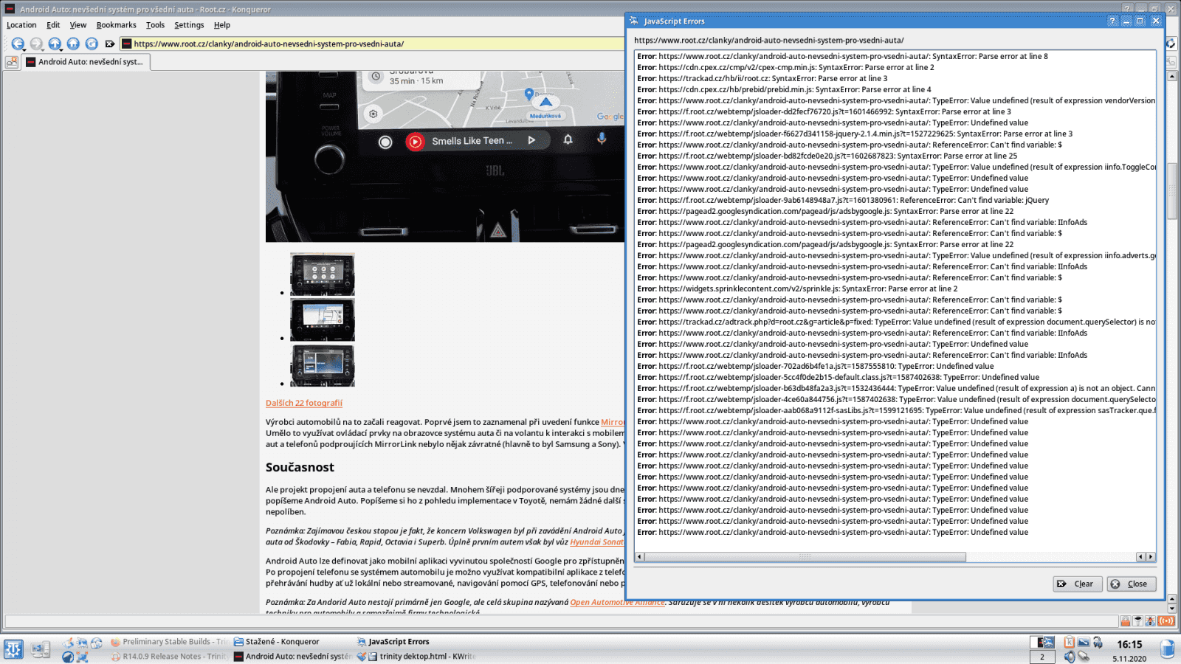Image resolution: width=1181 pixels, height=664 pixels.
Task: Open the first car-screen photo thumbnail
Action: pyautogui.click(x=323, y=274)
